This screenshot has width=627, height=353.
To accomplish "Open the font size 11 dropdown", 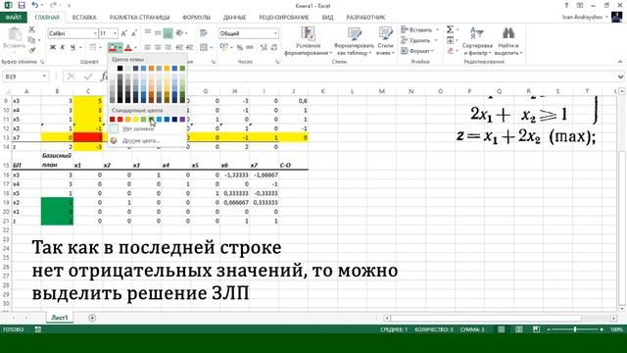I will (116, 33).
